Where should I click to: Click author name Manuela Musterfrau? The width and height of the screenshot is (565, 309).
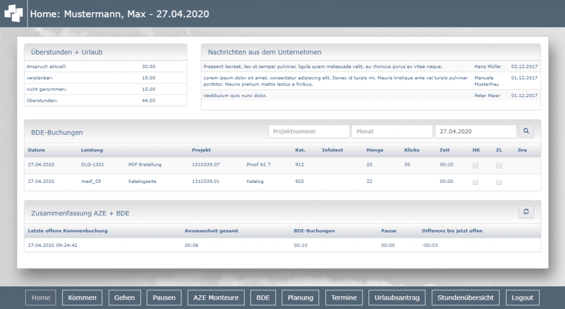point(487,81)
